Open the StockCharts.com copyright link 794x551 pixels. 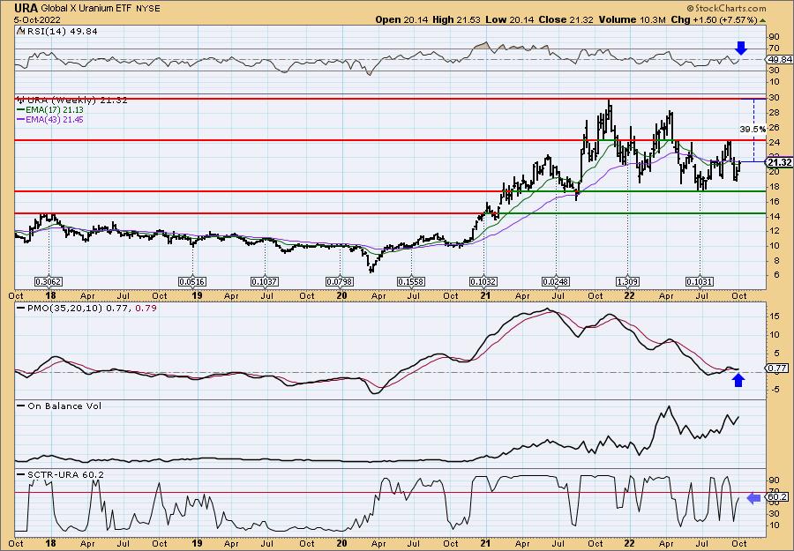point(727,9)
